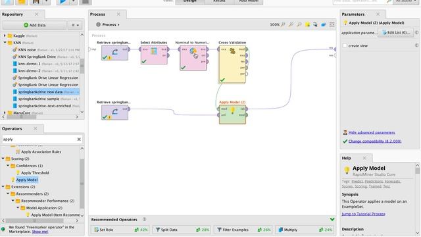Click the zoom out magnifier in the Process toolbar

tap(291, 24)
